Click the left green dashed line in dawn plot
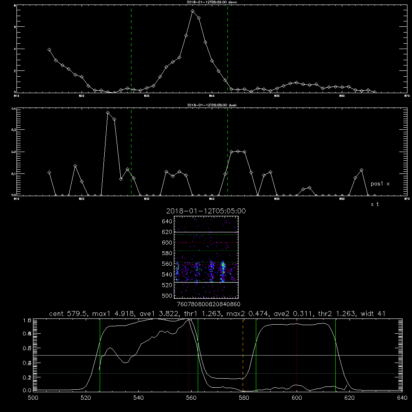Screen dimensions: 412x412 click(x=131, y=49)
